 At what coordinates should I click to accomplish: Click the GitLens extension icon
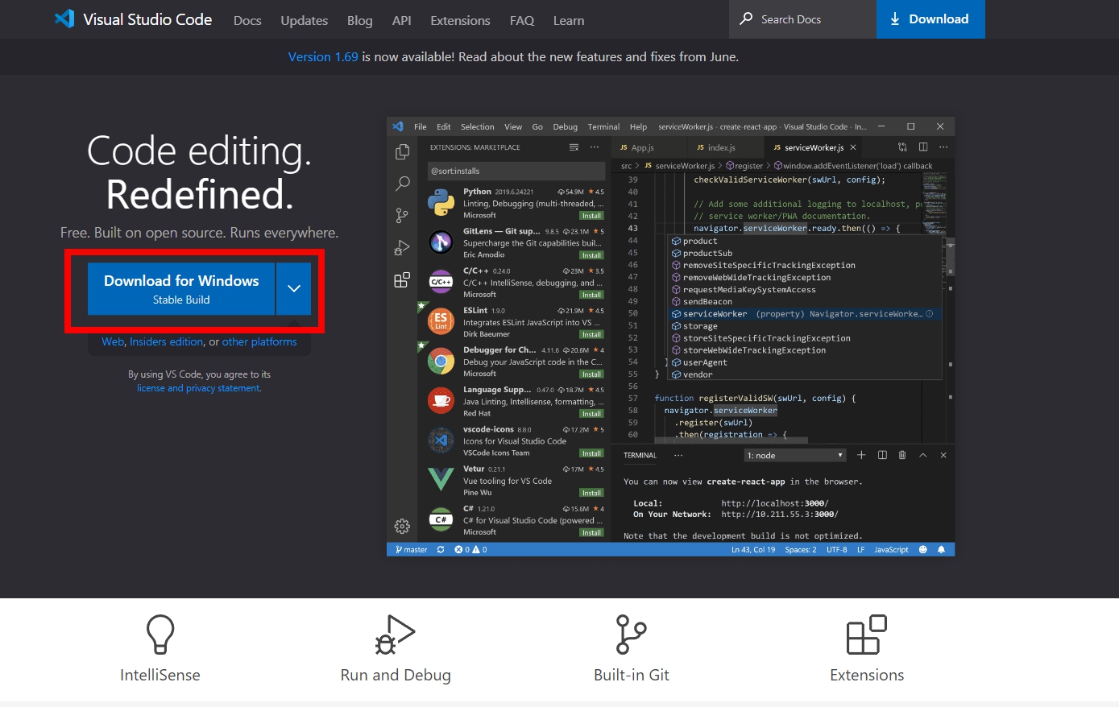[x=441, y=242]
